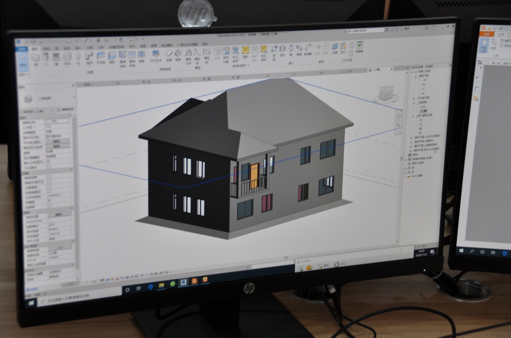511x338 pixels.
Task: Enable the Sun Path checkbox in Properties
Action: coord(48,166)
